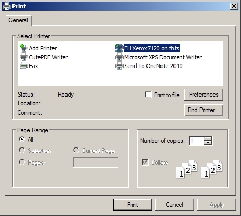The width and height of the screenshot is (241, 216).
Task: Click the Cancel button
Action: [x=175, y=205]
